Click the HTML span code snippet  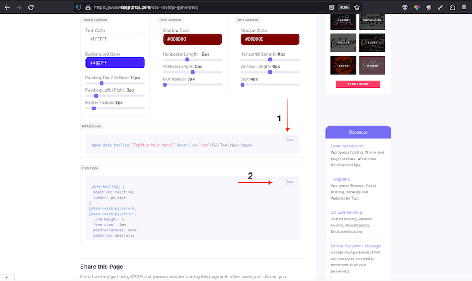[171, 145]
